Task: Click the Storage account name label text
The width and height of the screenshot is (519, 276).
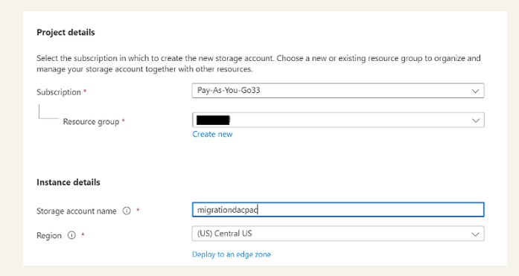Action: click(77, 211)
